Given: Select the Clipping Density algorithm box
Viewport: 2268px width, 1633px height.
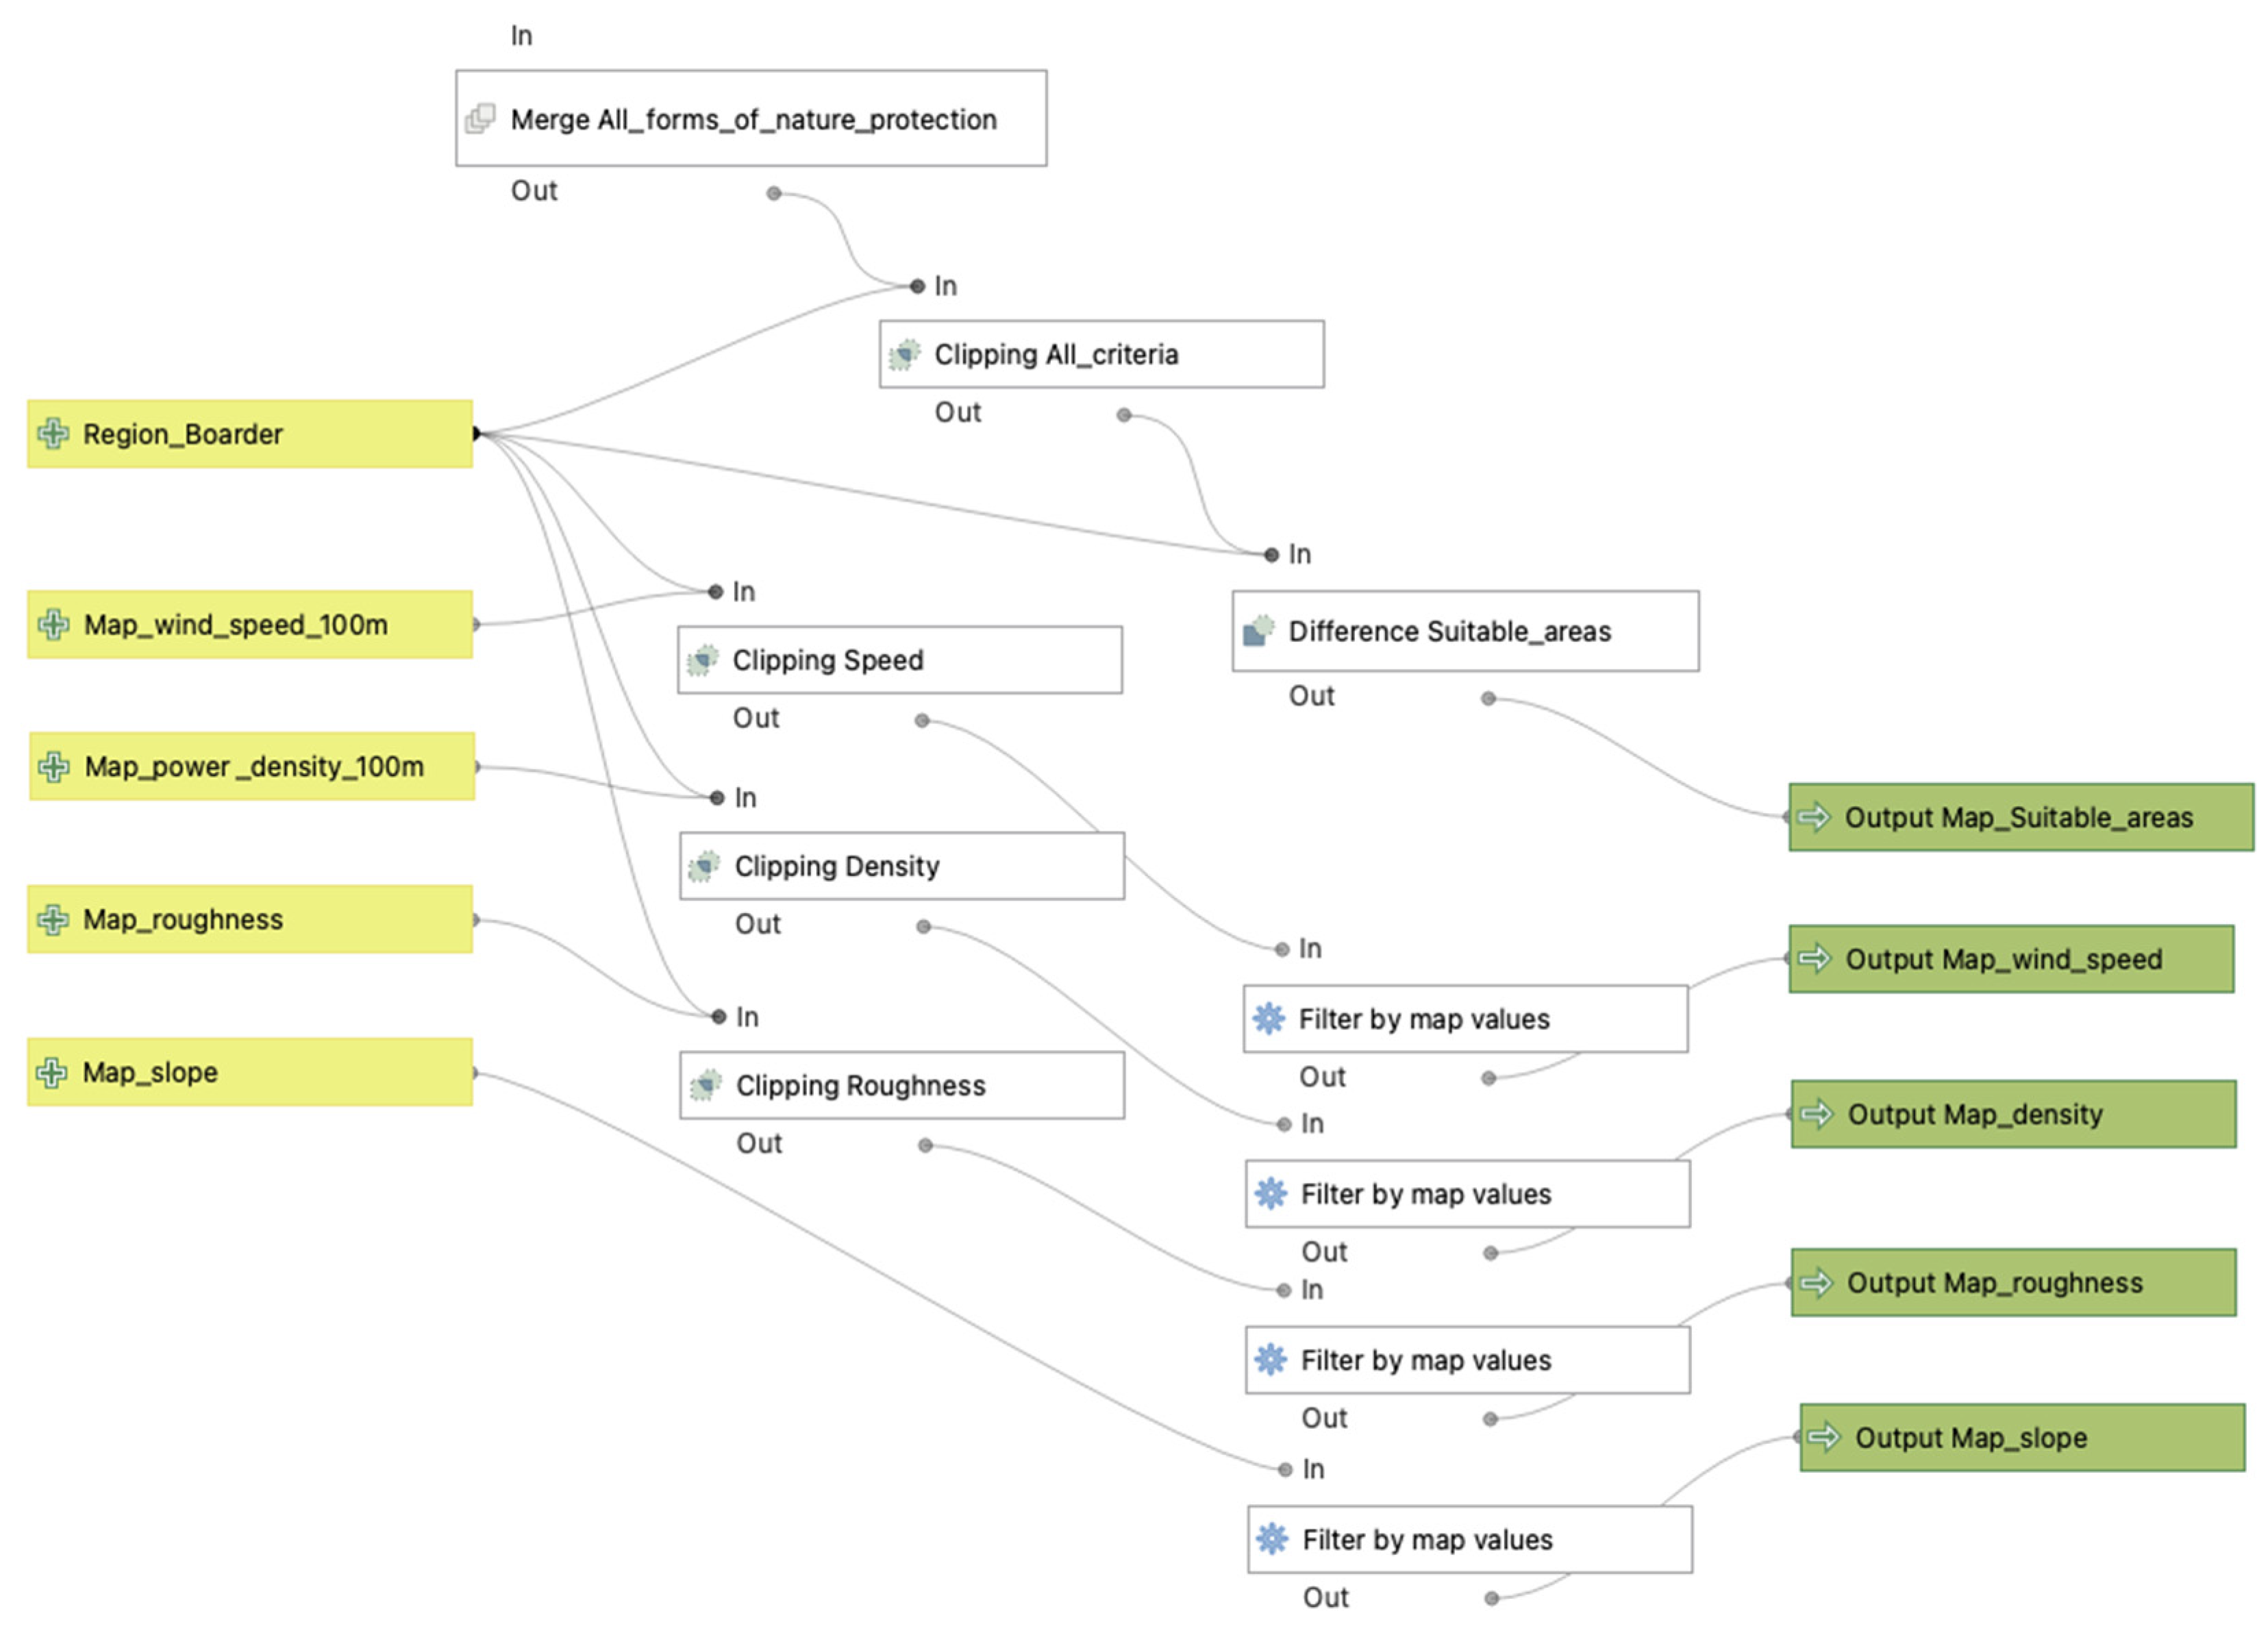Looking at the screenshot, I should (901, 866).
